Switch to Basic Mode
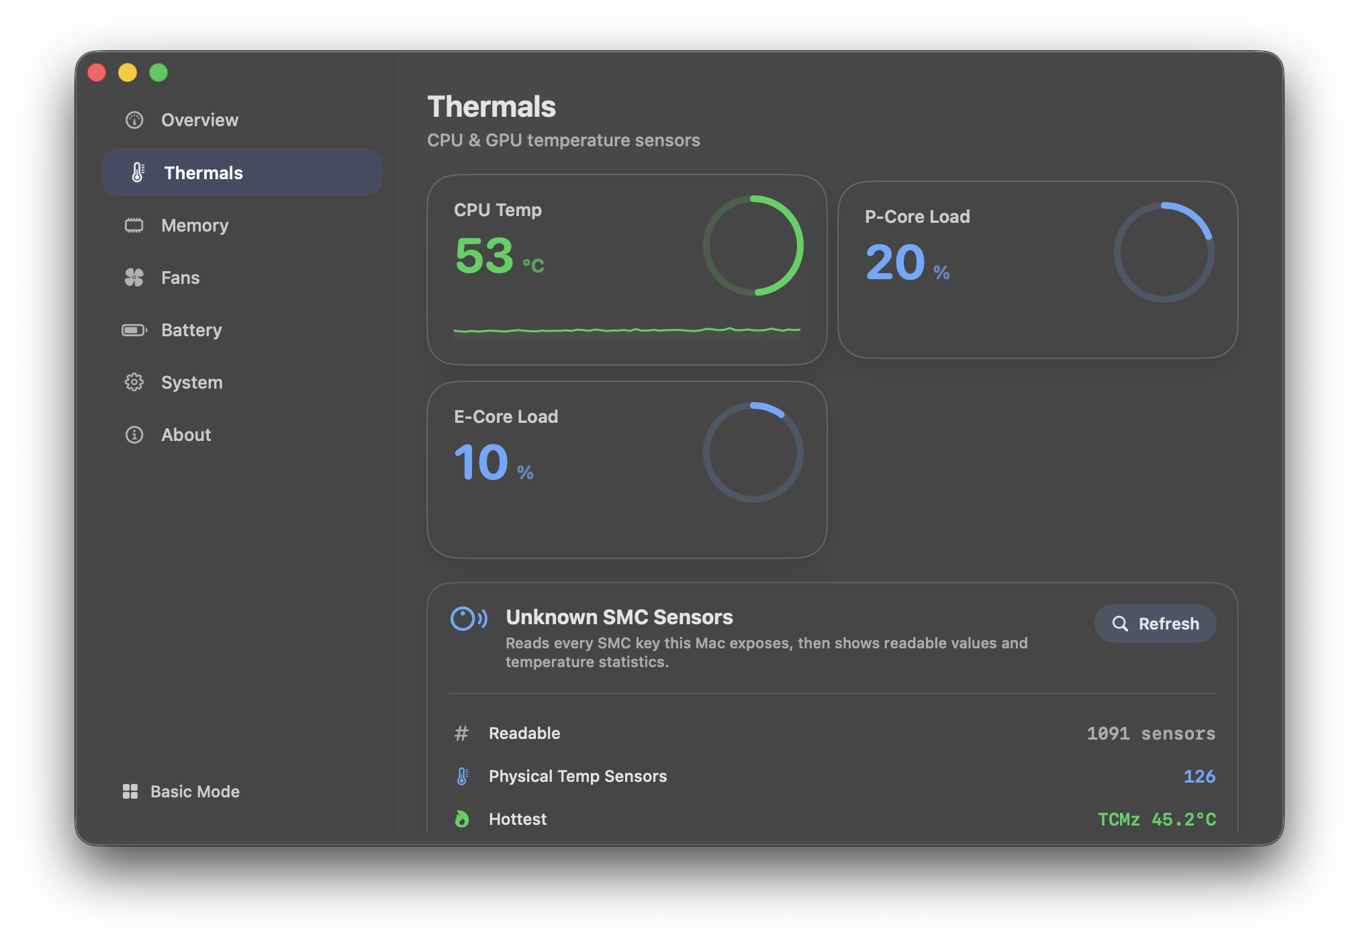The width and height of the screenshot is (1359, 945). pyautogui.click(x=193, y=791)
